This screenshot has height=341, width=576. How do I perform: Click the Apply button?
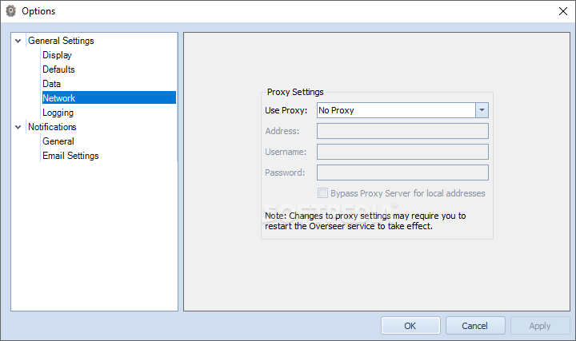tap(540, 326)
